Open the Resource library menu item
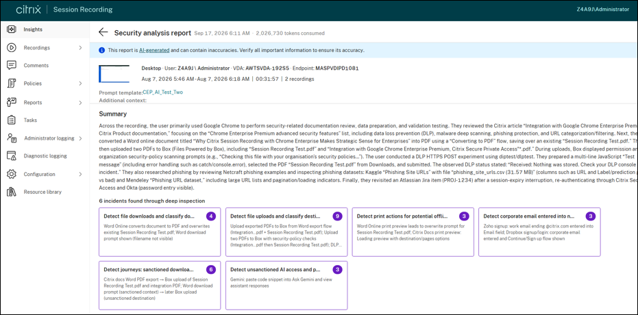 coord(45,192)
